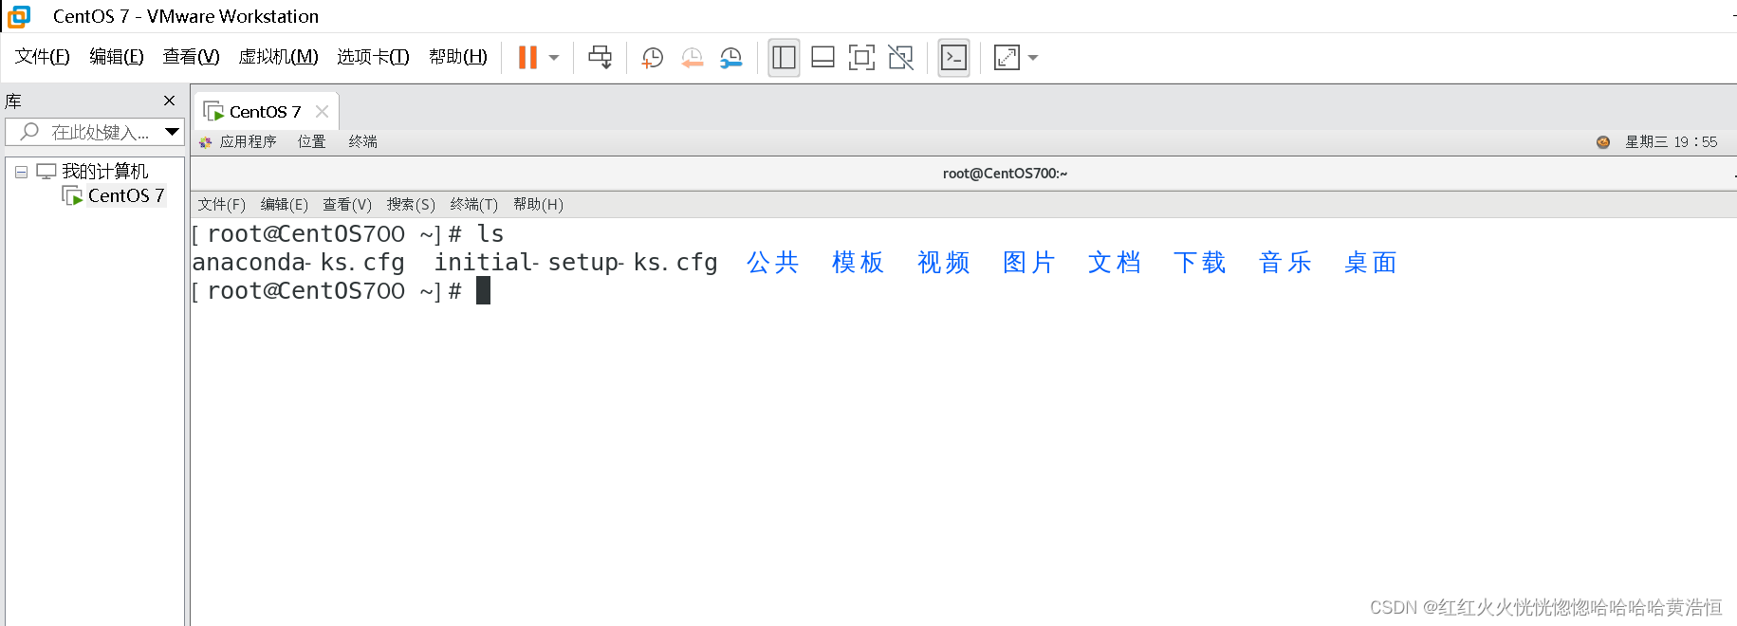Open the terminal 终端(T) menu
1737x626 pixels.
pyautogui.click(x=473, y=204)
